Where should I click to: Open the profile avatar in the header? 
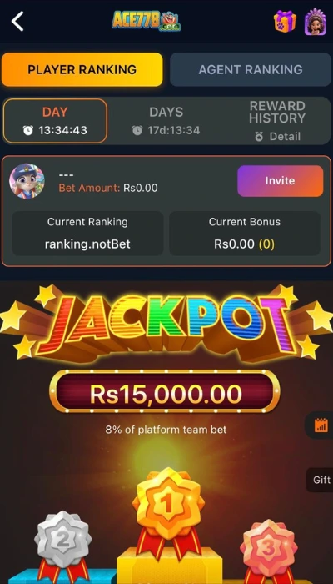tap(316, 22)
